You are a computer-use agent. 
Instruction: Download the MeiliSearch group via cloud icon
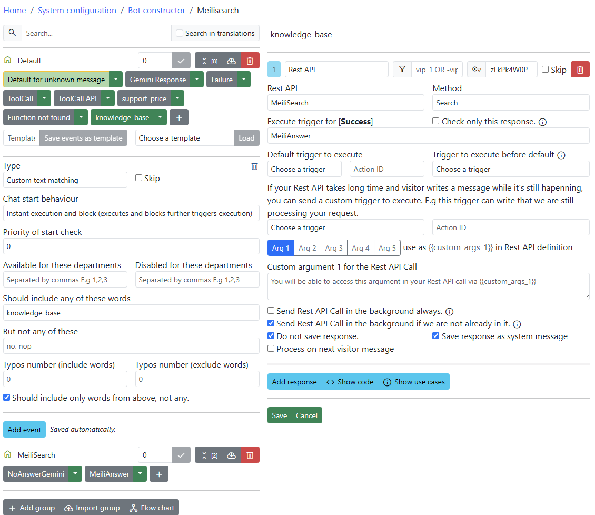(232, 455)
